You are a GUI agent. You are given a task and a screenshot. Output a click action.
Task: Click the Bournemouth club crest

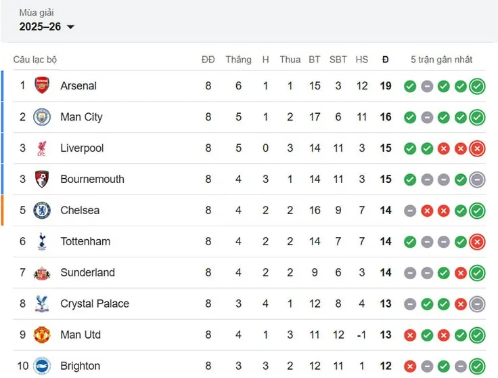[x=42, y=180]
